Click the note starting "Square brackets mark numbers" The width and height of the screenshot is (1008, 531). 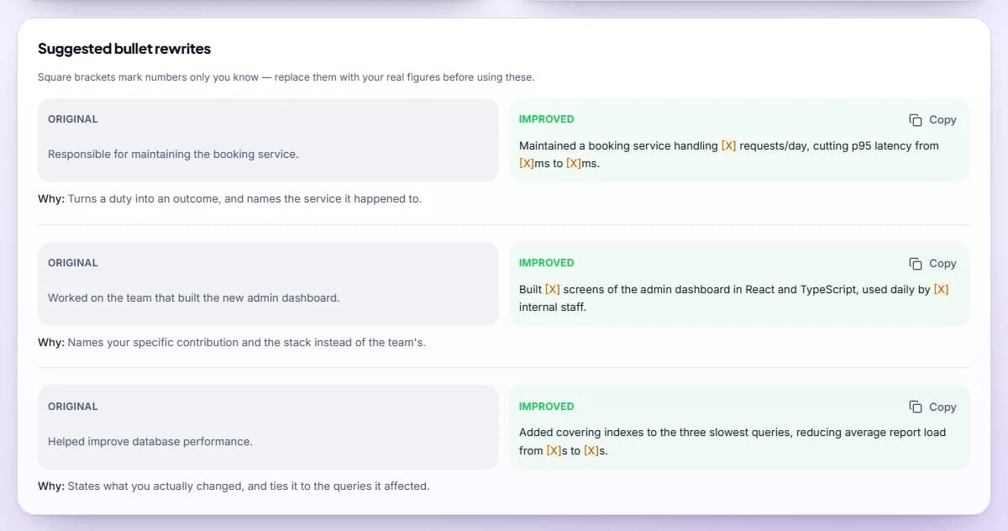pyautogui.click(x=286, y=77)
